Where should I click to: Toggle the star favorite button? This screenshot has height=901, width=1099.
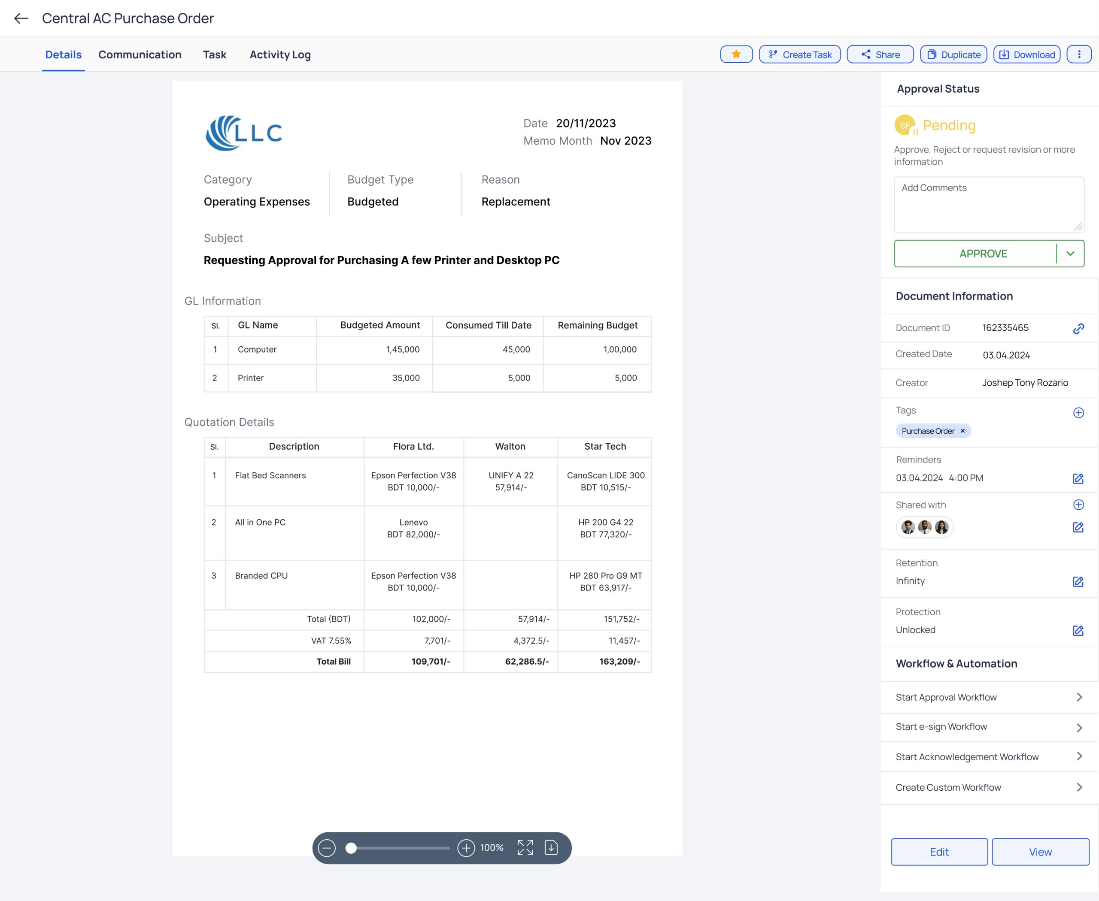(736, 54)
